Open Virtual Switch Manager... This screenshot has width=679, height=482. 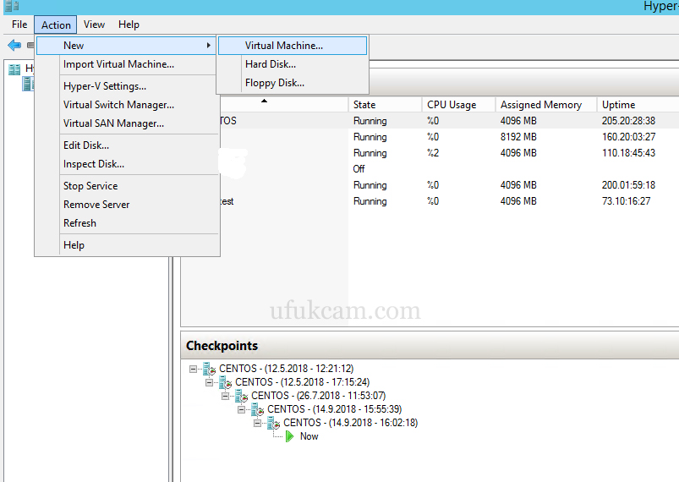(x=128, y=105)
